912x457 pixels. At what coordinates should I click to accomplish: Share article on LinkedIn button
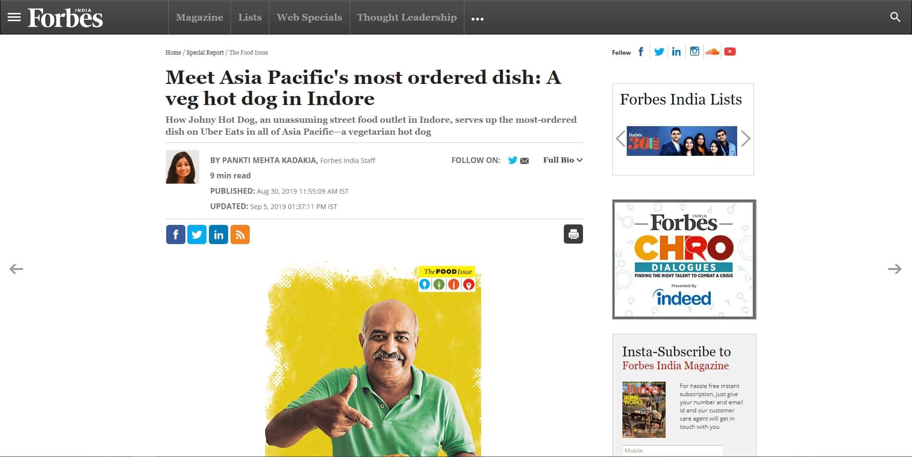click(x=219, y=234)
